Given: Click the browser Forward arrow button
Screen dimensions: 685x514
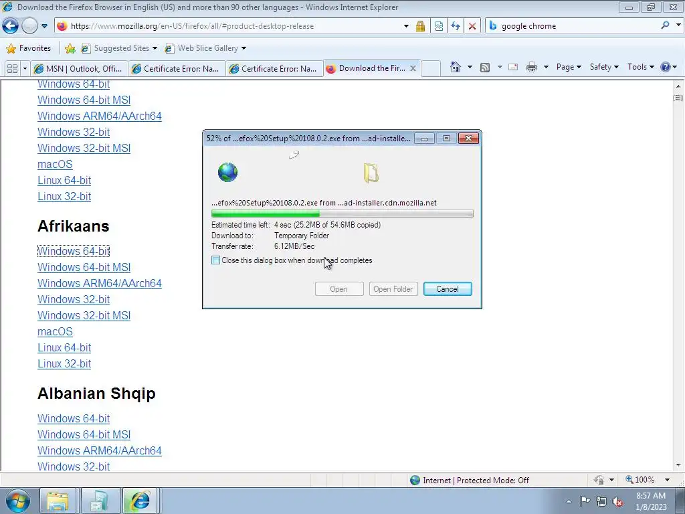Looking at the screenshot, I should [x=29, y=26].
